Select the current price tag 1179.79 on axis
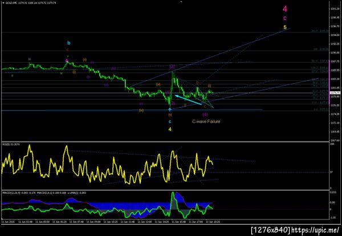This screenshot has width=342, height=236. click(x=335, y=93)
